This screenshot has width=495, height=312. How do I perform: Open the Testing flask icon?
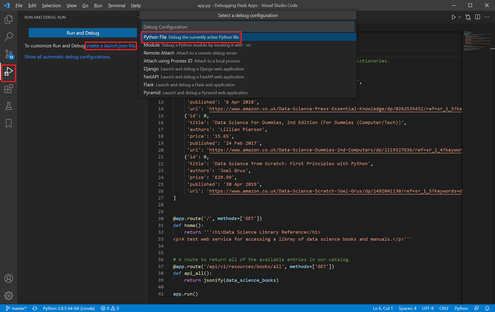click(9, 106)
